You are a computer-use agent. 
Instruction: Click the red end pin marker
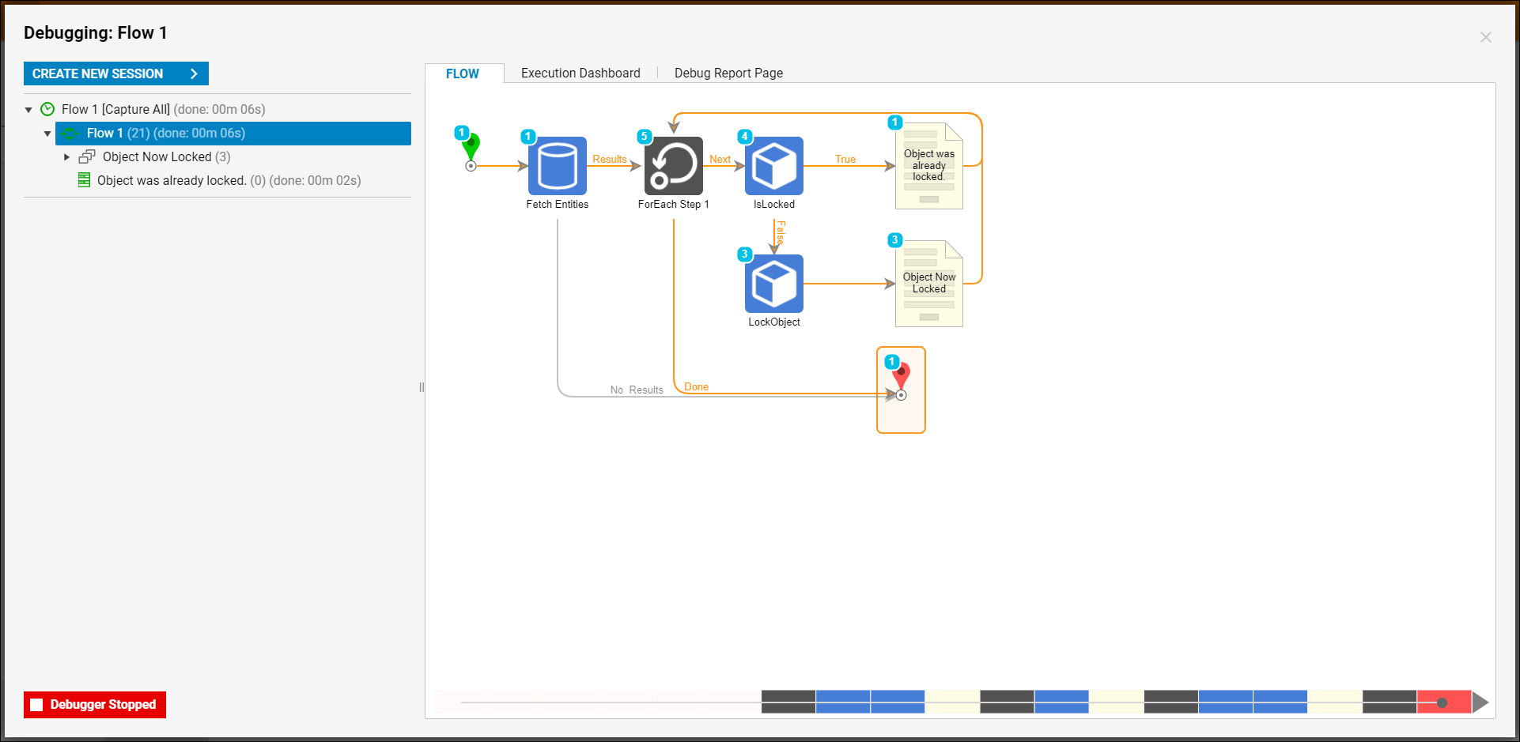point(901,380)
